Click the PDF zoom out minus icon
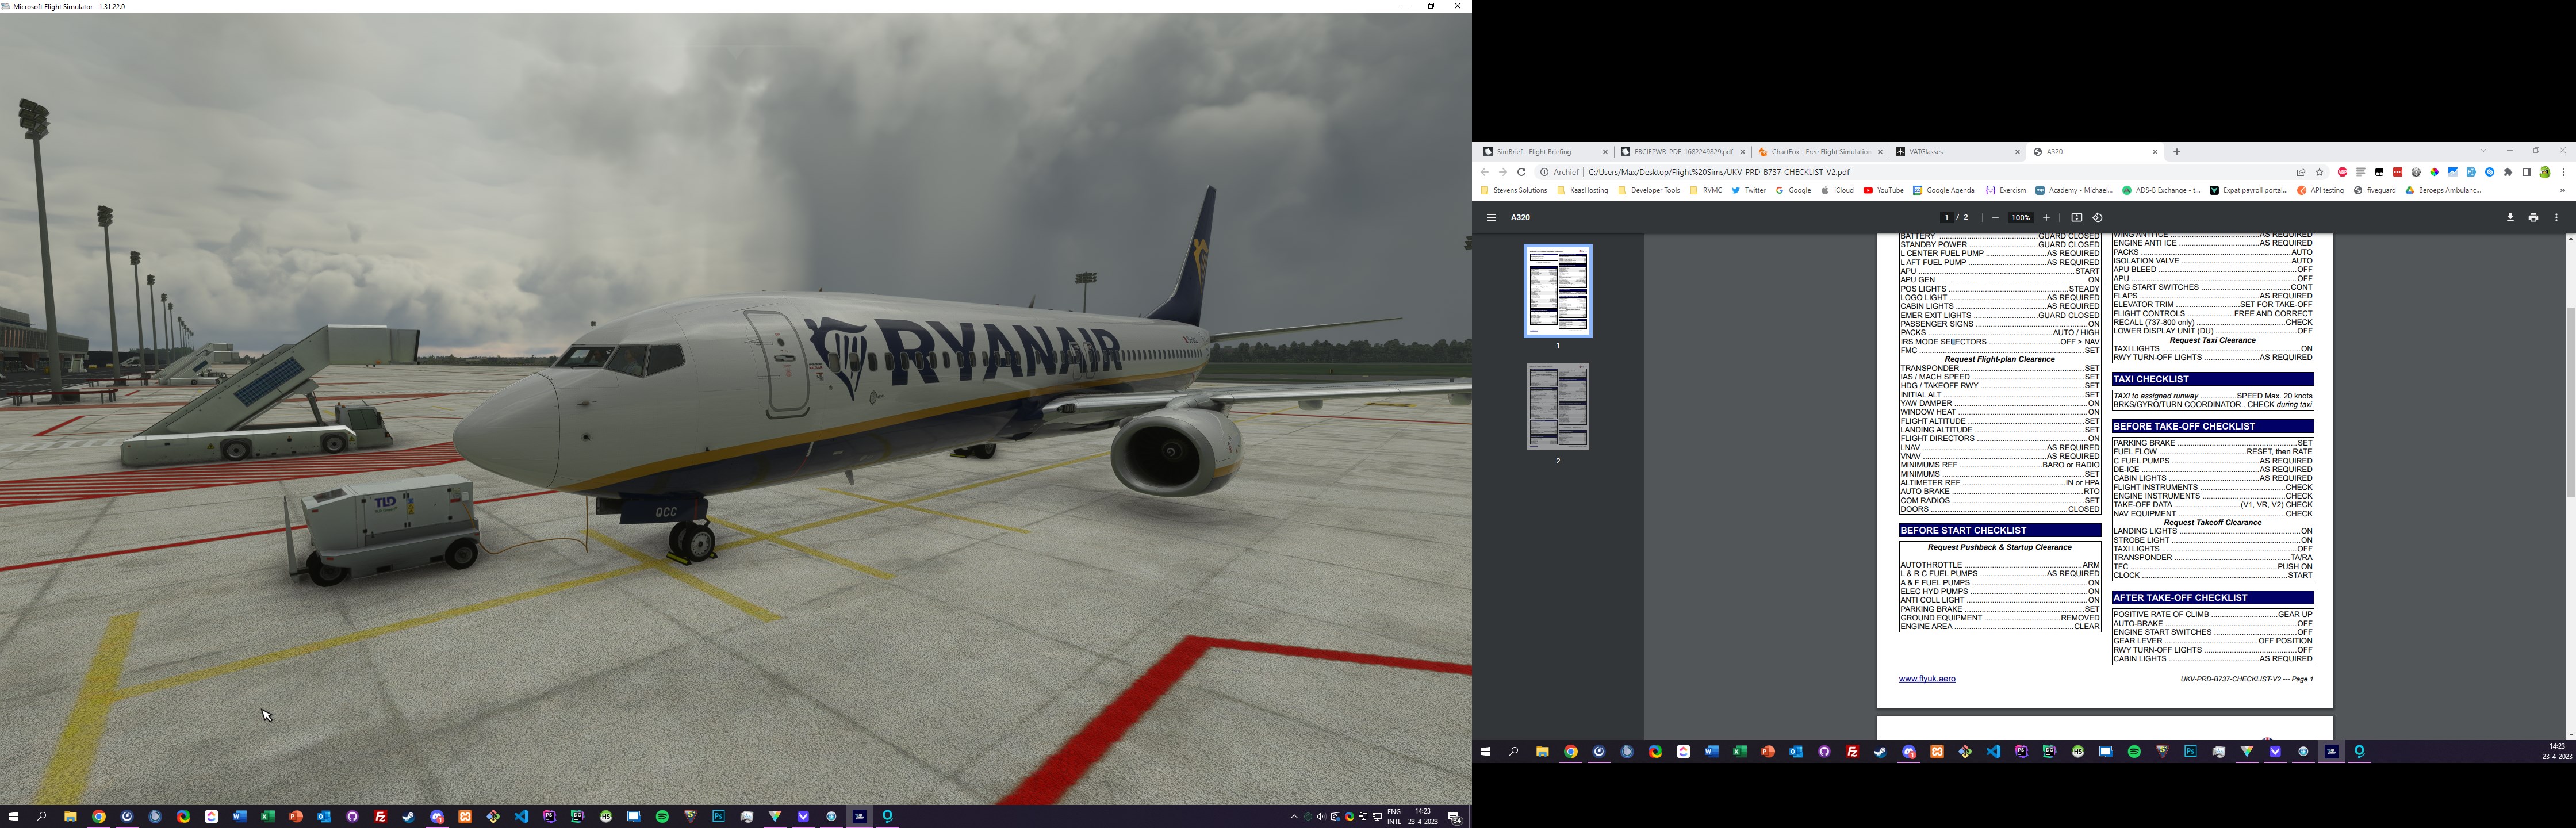The width and height of the screenshot is (2576, 828). (x=1995, y=217)
